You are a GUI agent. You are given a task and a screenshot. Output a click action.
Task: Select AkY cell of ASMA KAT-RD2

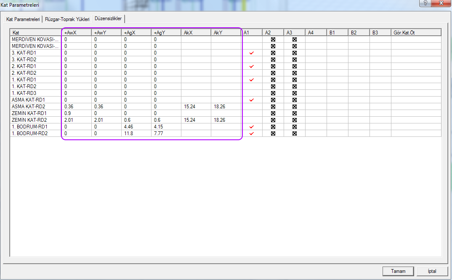[226, 107]
